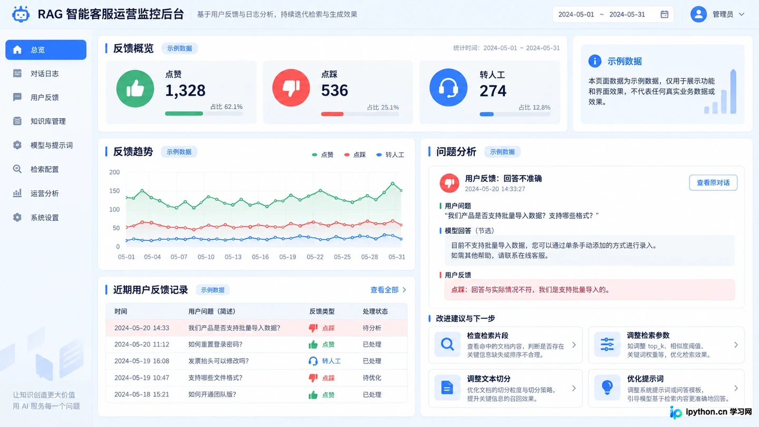759x427 pixels.
Task: Click the 转人工 blue progress bar
Action: point(515,114)
